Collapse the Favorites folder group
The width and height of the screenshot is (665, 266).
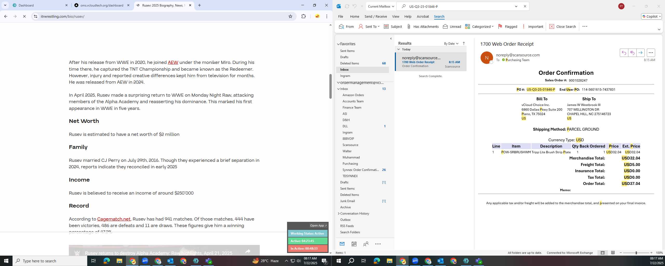338,44
